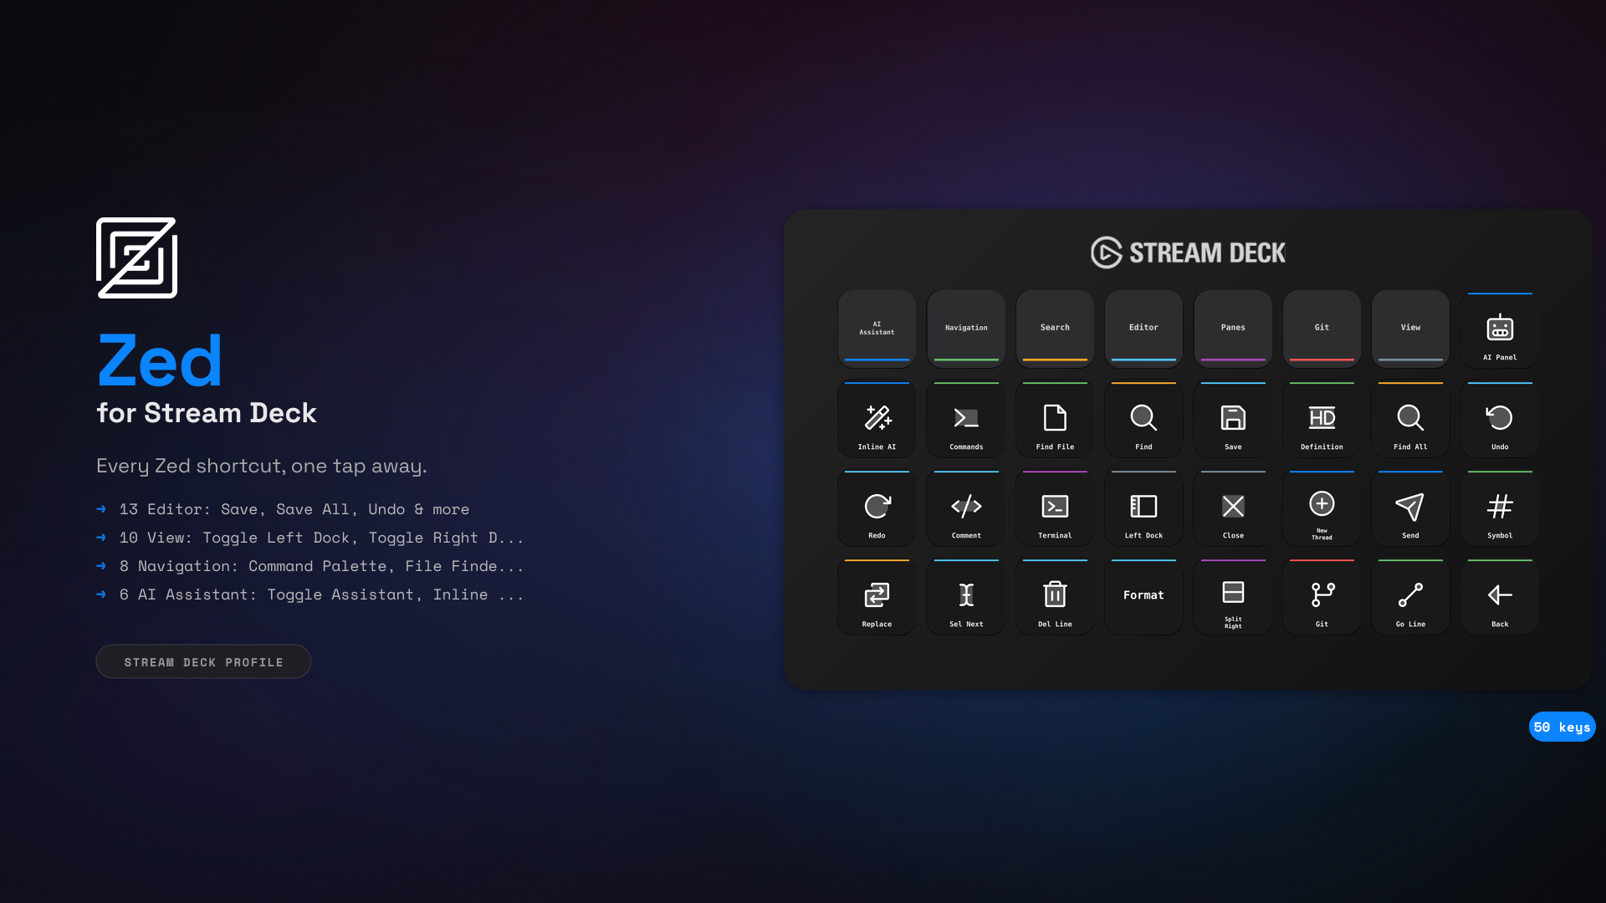Viewport: 1606px width, 903px height.
Task: Open the Terminal key
Action: click(1055, 508)
